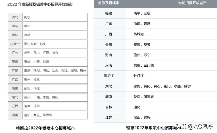Select 江苏 in the bordered left table
Viewport: 217px width, 133px height.
(x=15, y=53)
